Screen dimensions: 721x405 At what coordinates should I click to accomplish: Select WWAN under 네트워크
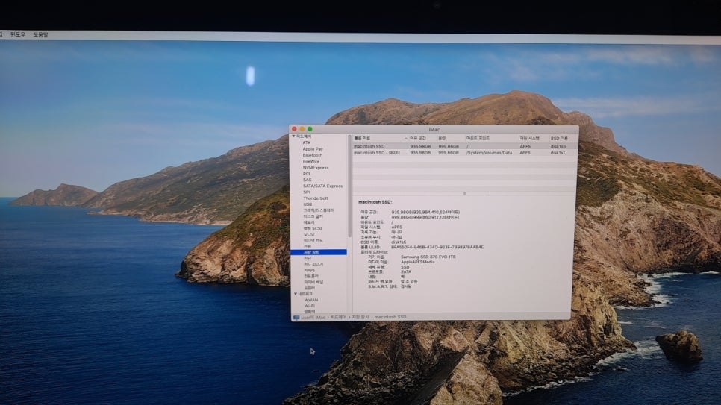pyautogui.click(x=311, y=300)
